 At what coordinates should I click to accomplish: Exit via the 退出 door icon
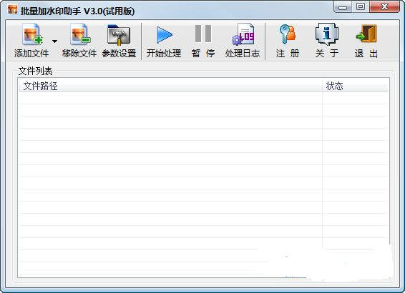pyautogui.click(x=366, y=34)
